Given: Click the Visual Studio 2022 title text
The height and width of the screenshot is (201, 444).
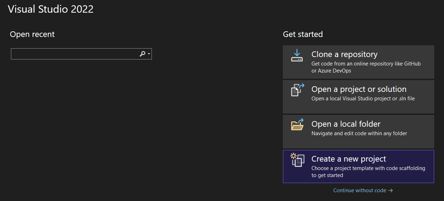Looking at the screenshot, I should tap(51, 9).
